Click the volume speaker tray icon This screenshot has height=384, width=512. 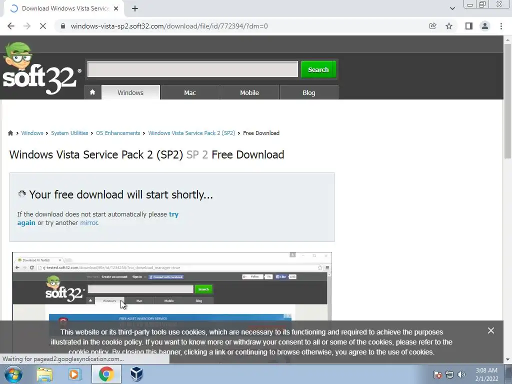click(x=461, y=374)
